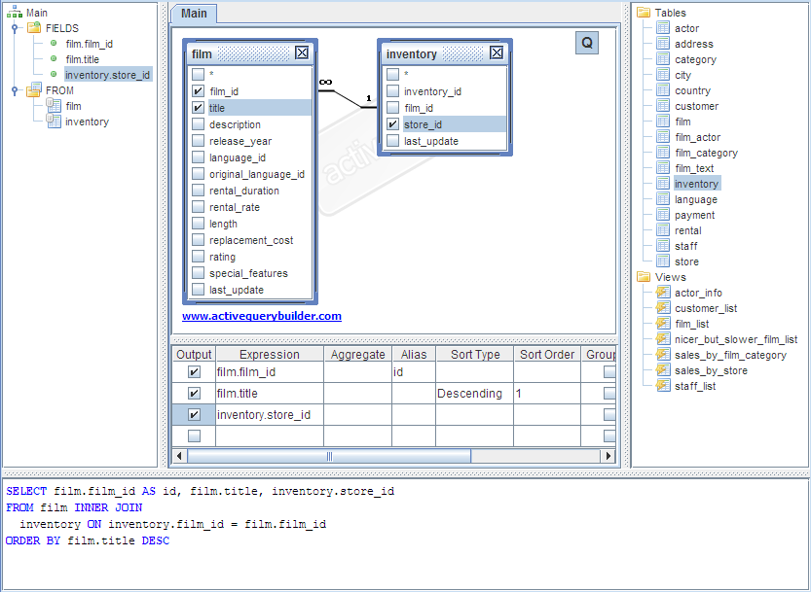This screenshot has width=811, height=592.
Task: Open Sort Type cell for film.title
Action: coord(475,393)
